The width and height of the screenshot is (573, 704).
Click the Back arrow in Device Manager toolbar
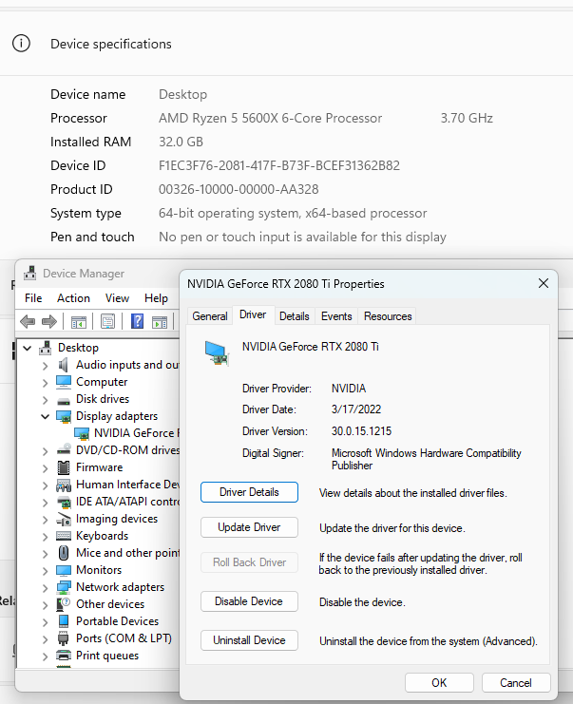(x=28, y=321)
